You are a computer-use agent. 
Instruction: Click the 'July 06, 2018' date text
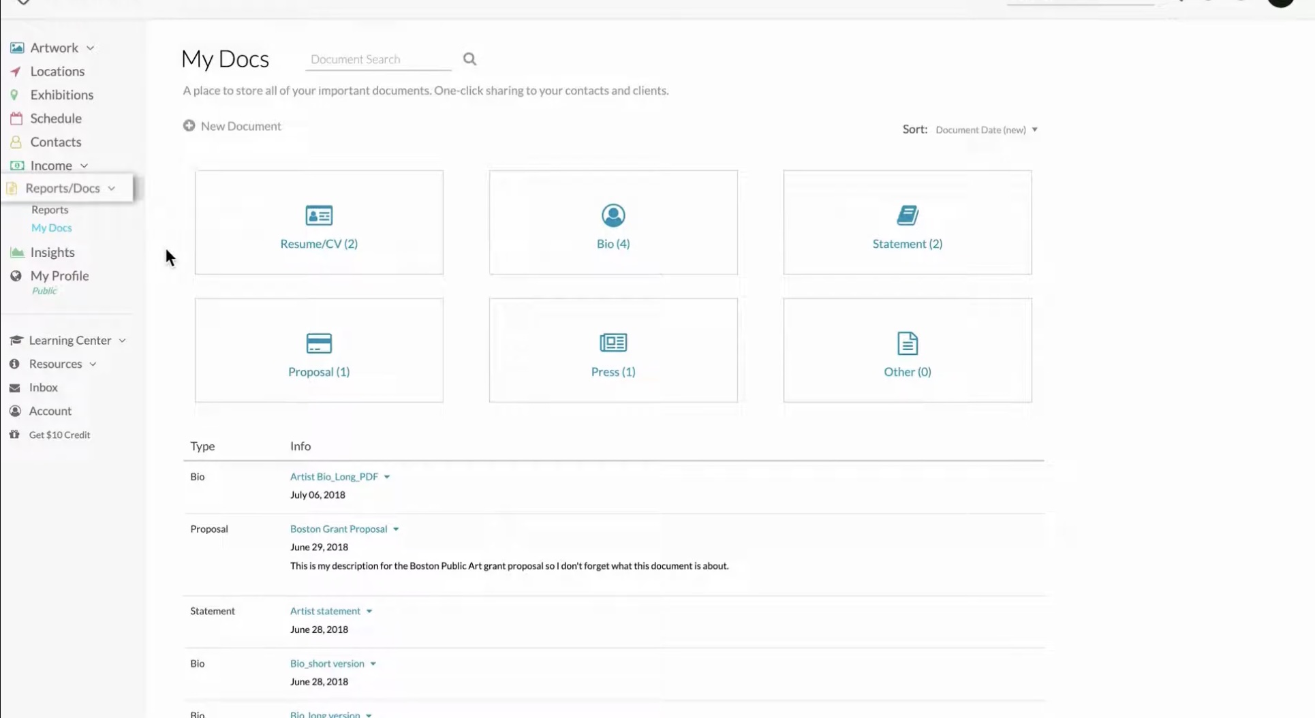(318, 495)
